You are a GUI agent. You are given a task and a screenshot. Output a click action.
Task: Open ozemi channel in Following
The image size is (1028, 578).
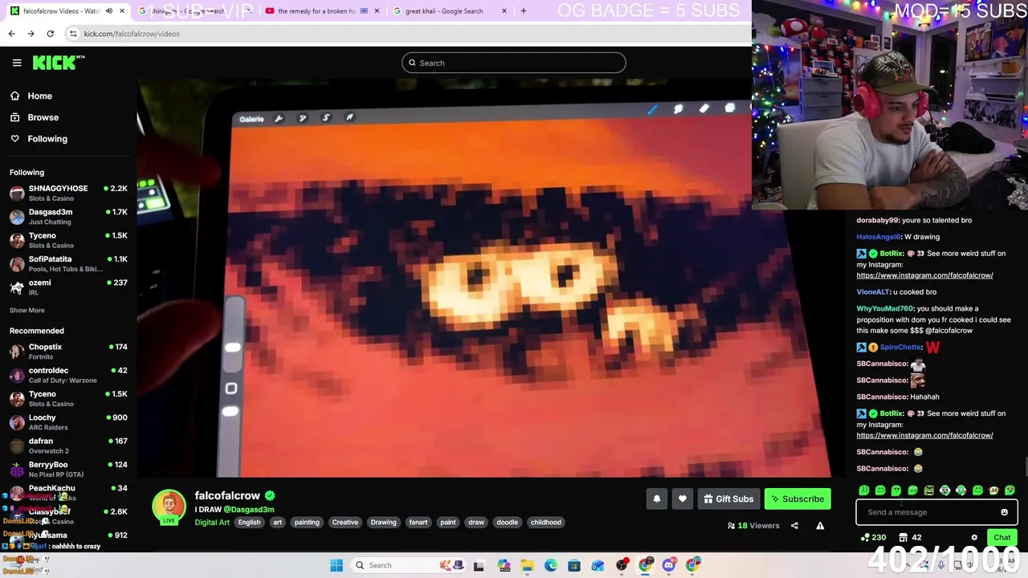point(68,287)
